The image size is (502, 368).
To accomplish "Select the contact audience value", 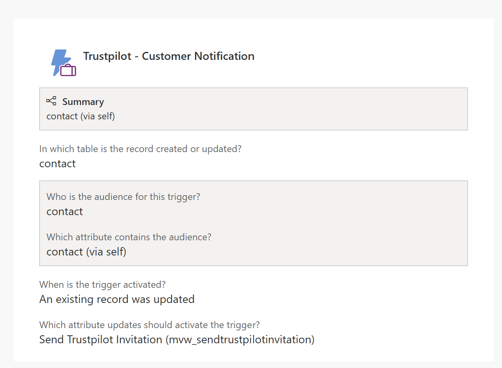I will click(x=65, y=212).
